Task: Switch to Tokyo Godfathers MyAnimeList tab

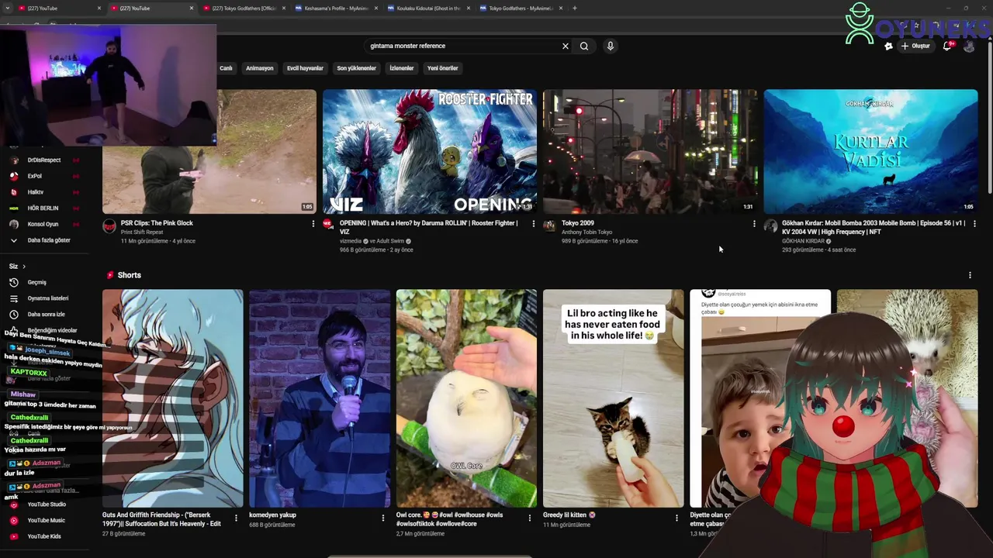Action: [521, 9]
